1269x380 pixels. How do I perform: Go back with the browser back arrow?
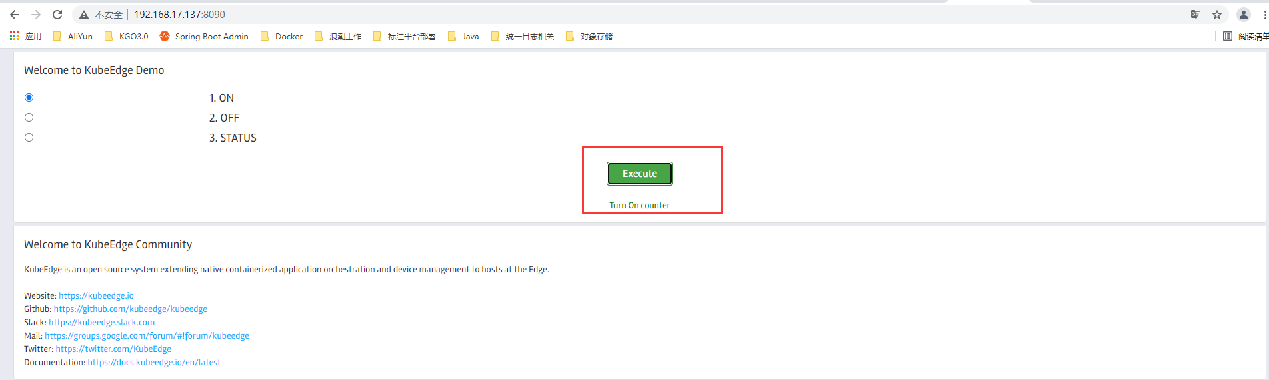pyautogui.click(x=15, y=15)
